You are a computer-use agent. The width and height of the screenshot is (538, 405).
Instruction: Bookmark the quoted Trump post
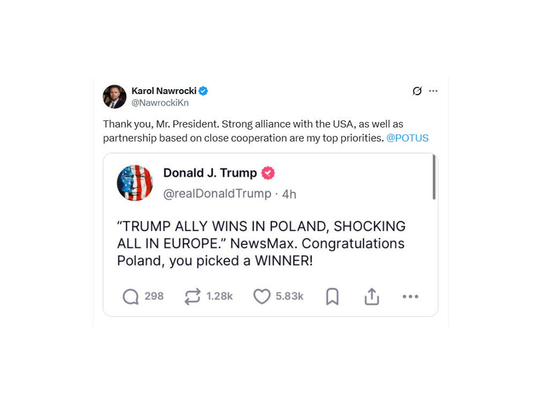click(332, 297)
